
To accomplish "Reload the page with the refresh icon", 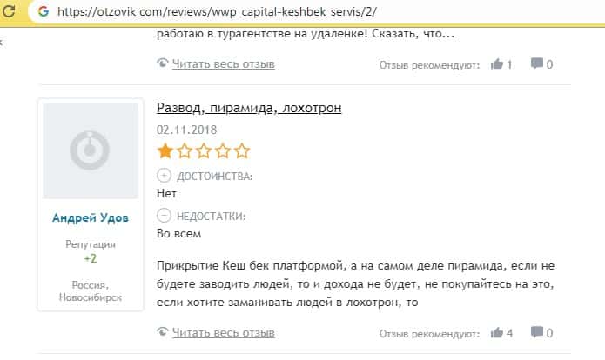I will coord(9,10).
